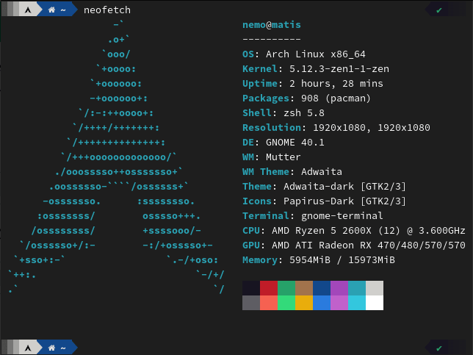Click the dark green swatch in the top row
Image resolution: width=473 pixels, height=355 pixels.
286,288
